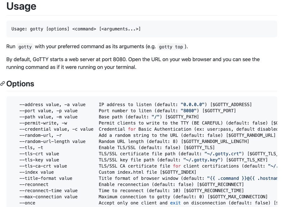
Task: Click the "[$GOTTY_MAX_CONNECTION]" variable
Action: click(237, 197)
